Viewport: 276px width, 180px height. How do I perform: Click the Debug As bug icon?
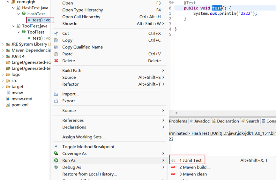(x=56, y=167)
